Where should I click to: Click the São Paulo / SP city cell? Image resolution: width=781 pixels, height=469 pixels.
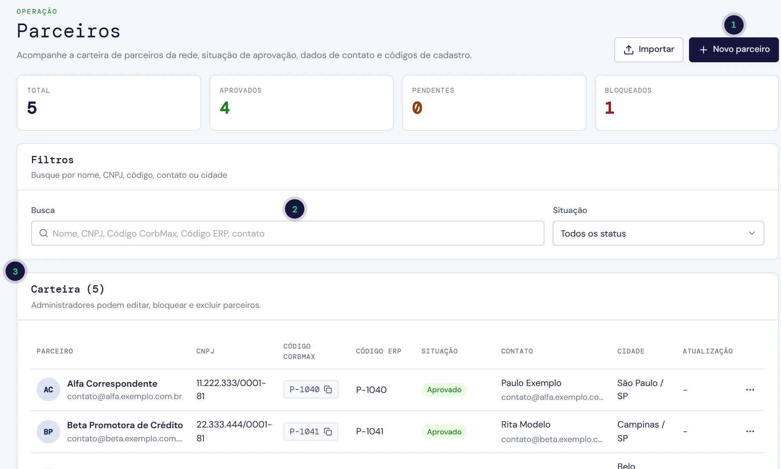click(640, 389)
